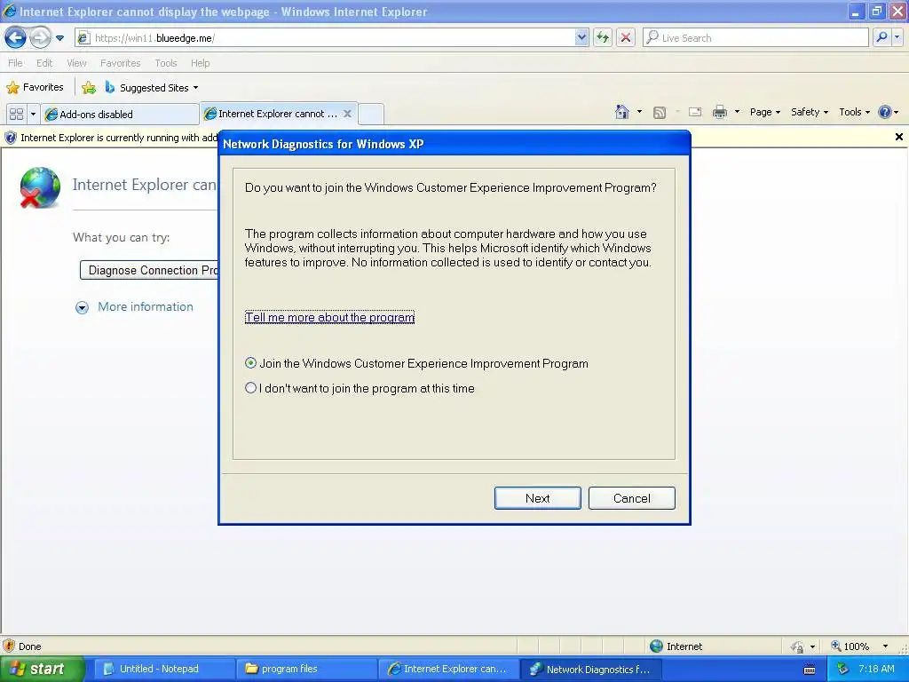Click the Quick Tabs grid icon
The height and width of the screenshot is (682, 909).
click(x=16, y=115)
